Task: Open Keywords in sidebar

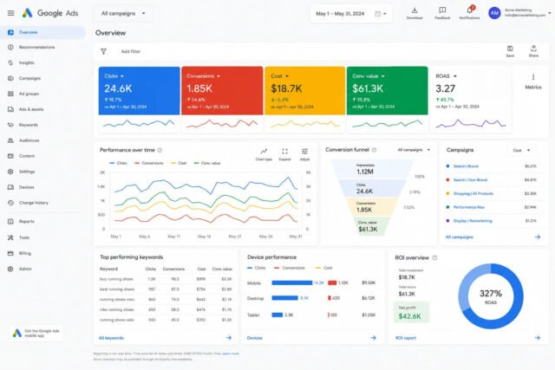Action: coord(42,125)
